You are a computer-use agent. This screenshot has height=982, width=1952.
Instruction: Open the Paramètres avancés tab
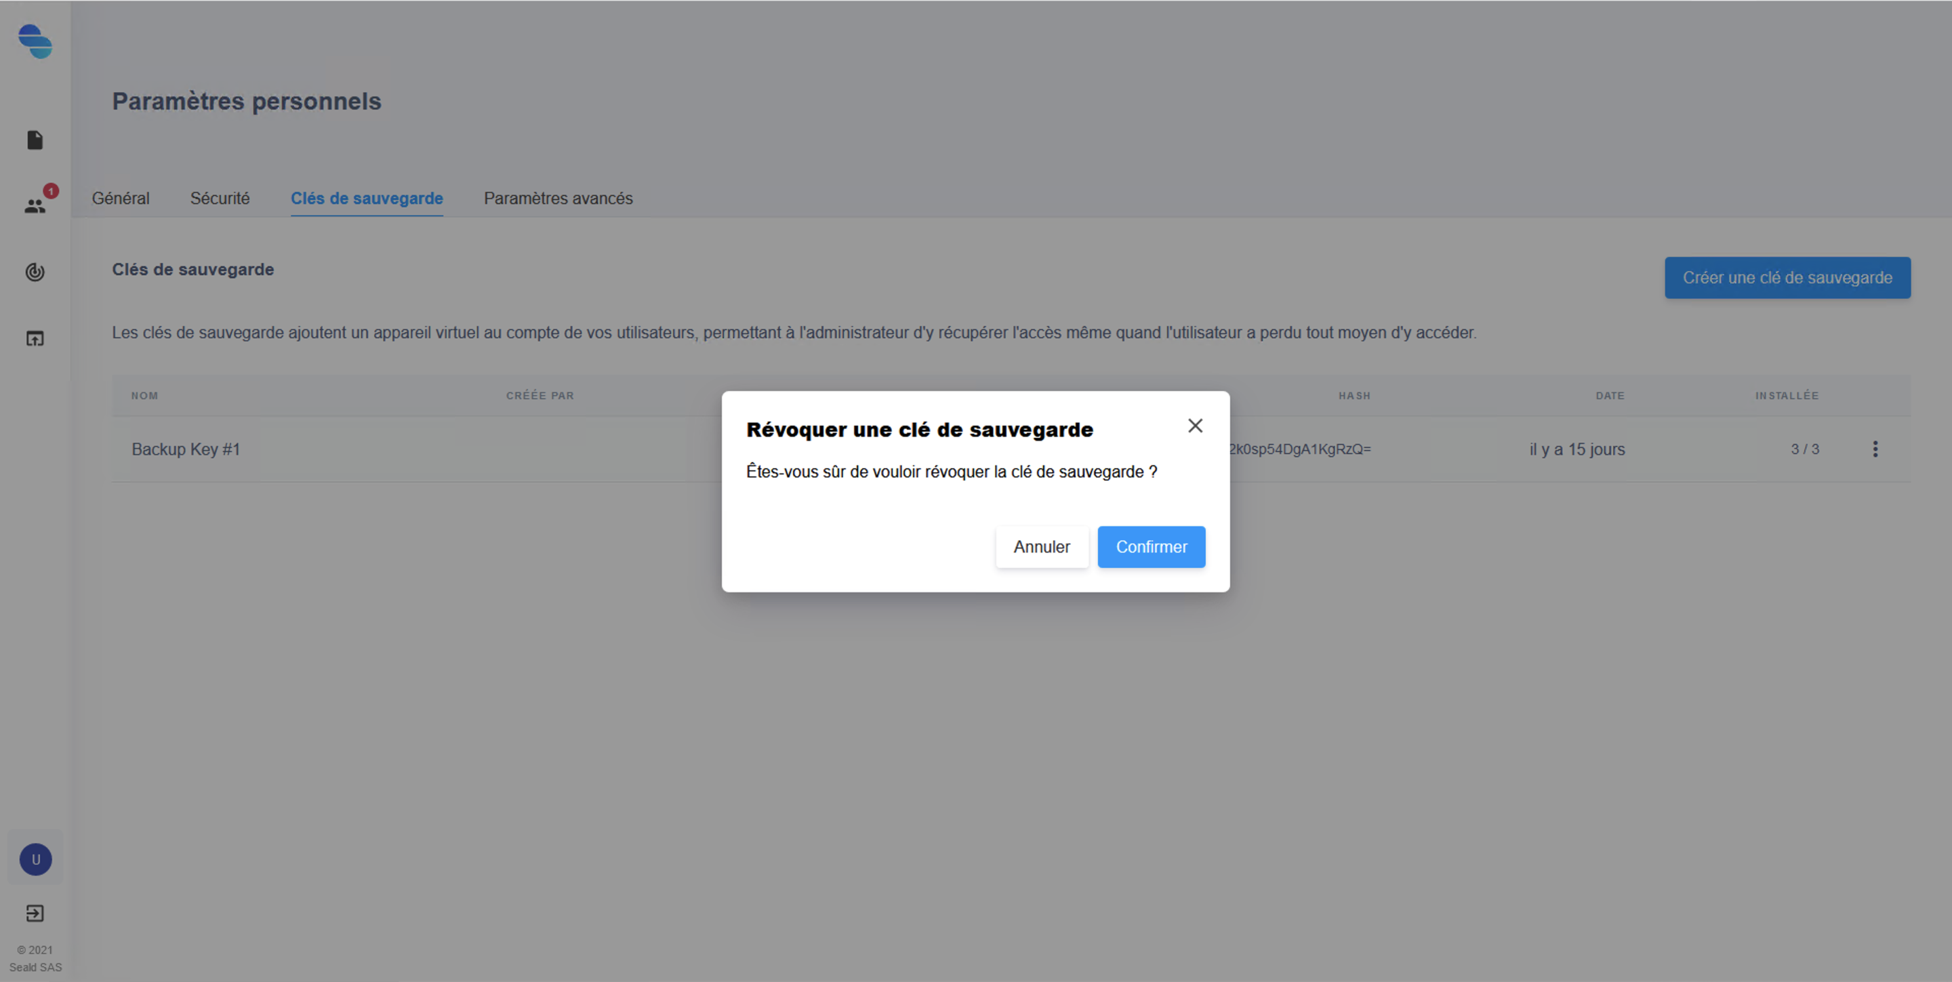coord(558,199)
